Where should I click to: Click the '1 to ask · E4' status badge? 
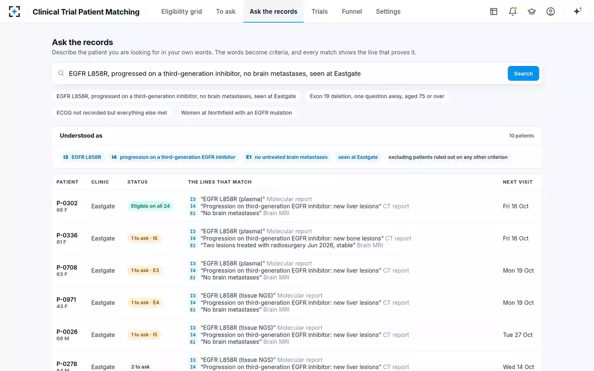coord(145,303)
